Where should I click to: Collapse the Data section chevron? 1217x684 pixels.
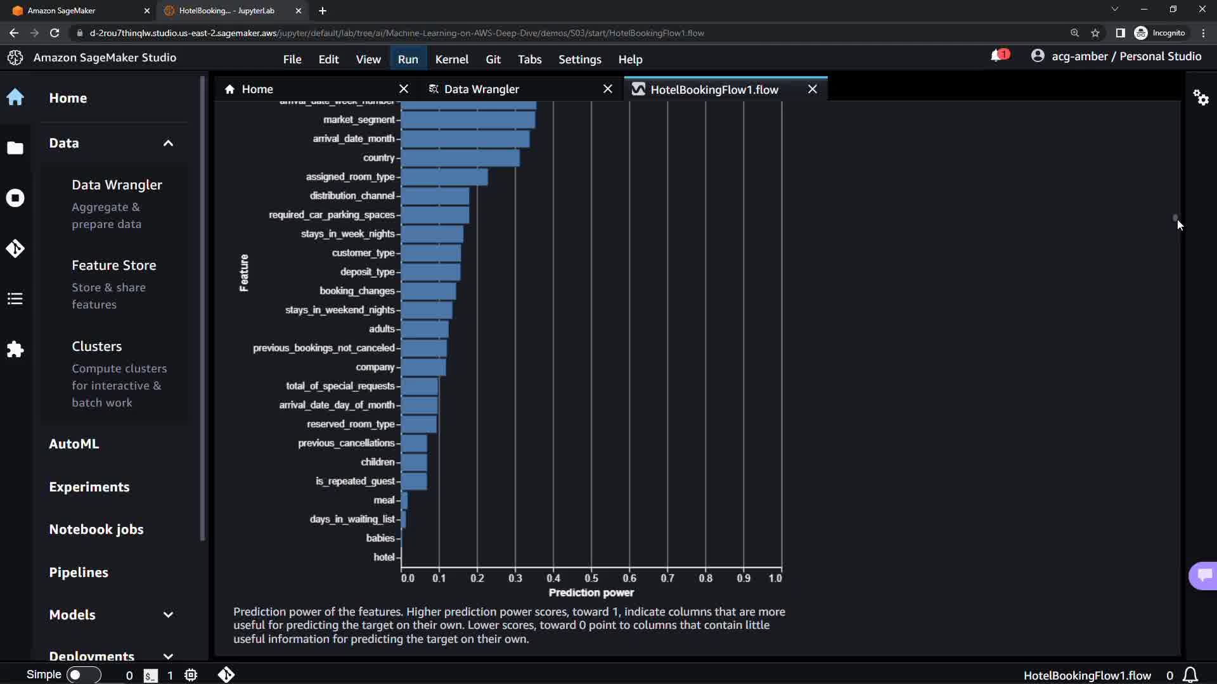point(168,143)
